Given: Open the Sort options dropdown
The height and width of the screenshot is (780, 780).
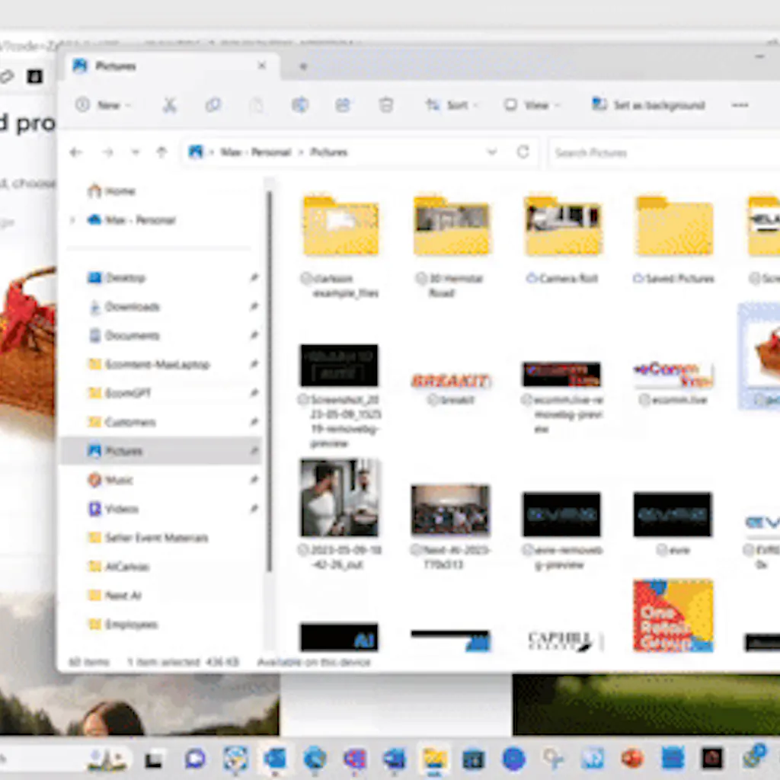Looking at the screenshot, I should tap(451, 105).
